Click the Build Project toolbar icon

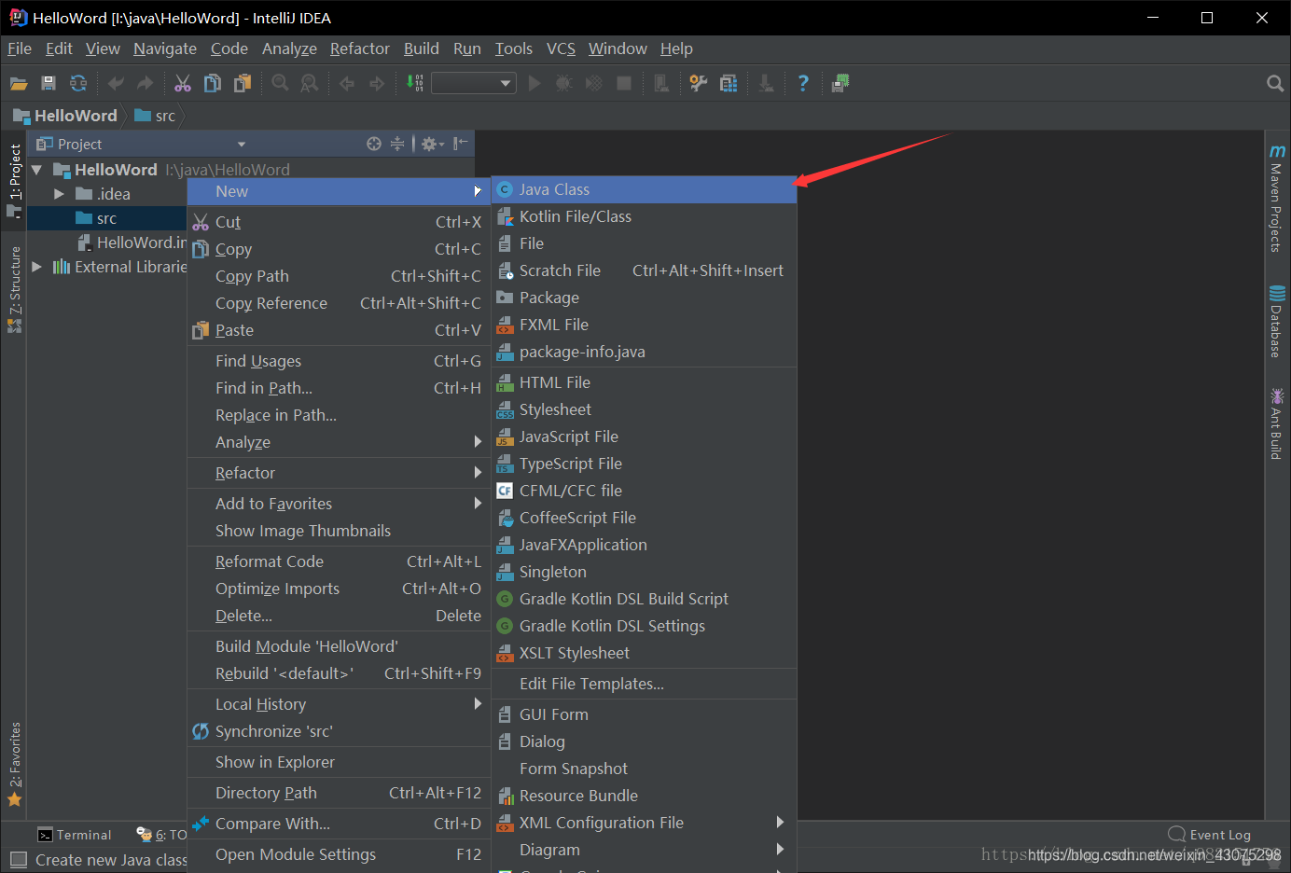pos(414,83)
